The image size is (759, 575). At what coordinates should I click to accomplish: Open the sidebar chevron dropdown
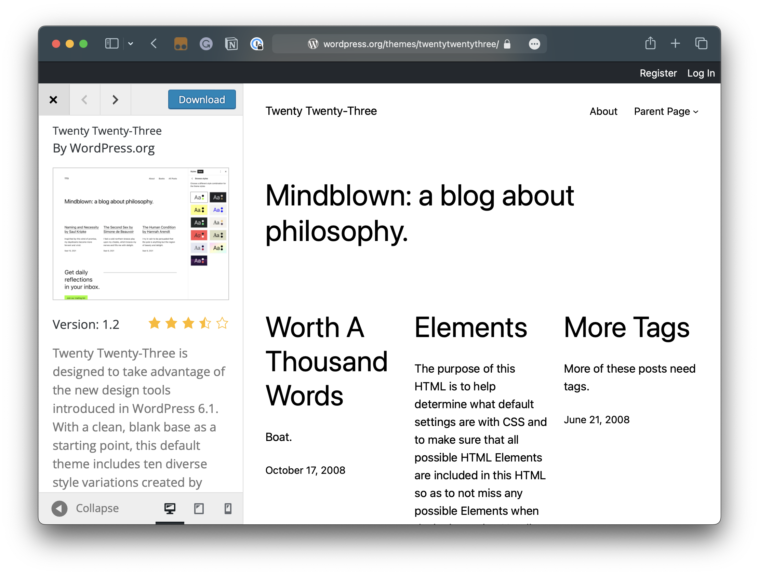point(130,43)
